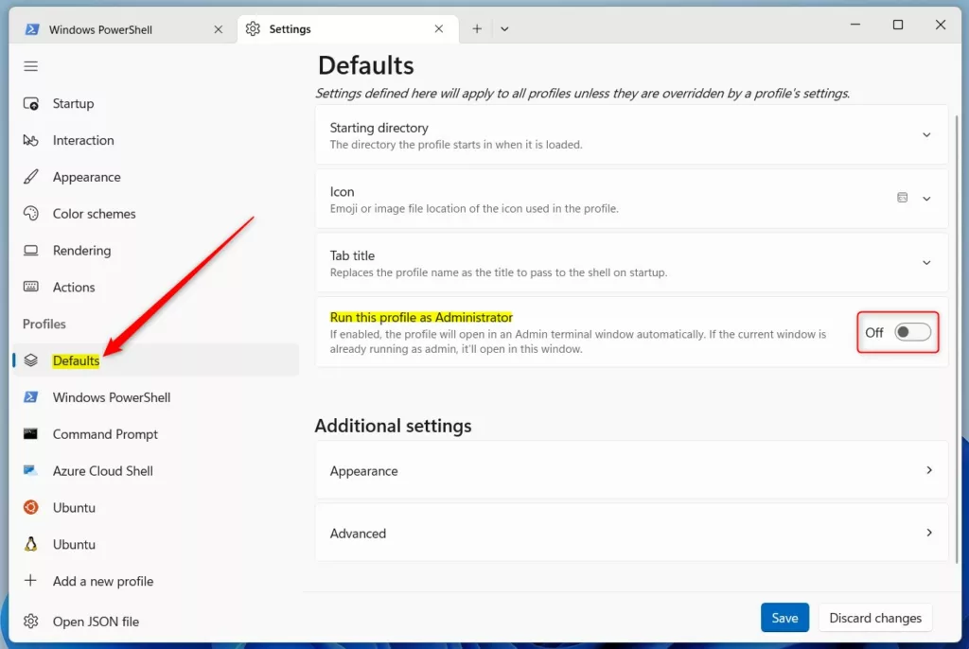Click the Profiles section label
The width and height of the screenshot is (969, 649).
point(44,324)
